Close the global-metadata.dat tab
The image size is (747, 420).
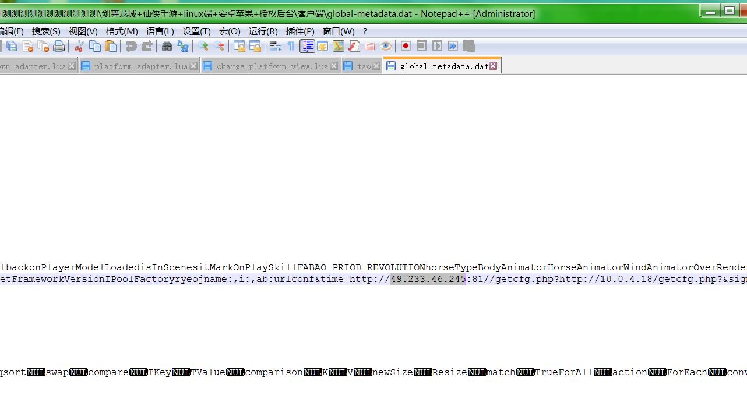[x=493, y=66]
